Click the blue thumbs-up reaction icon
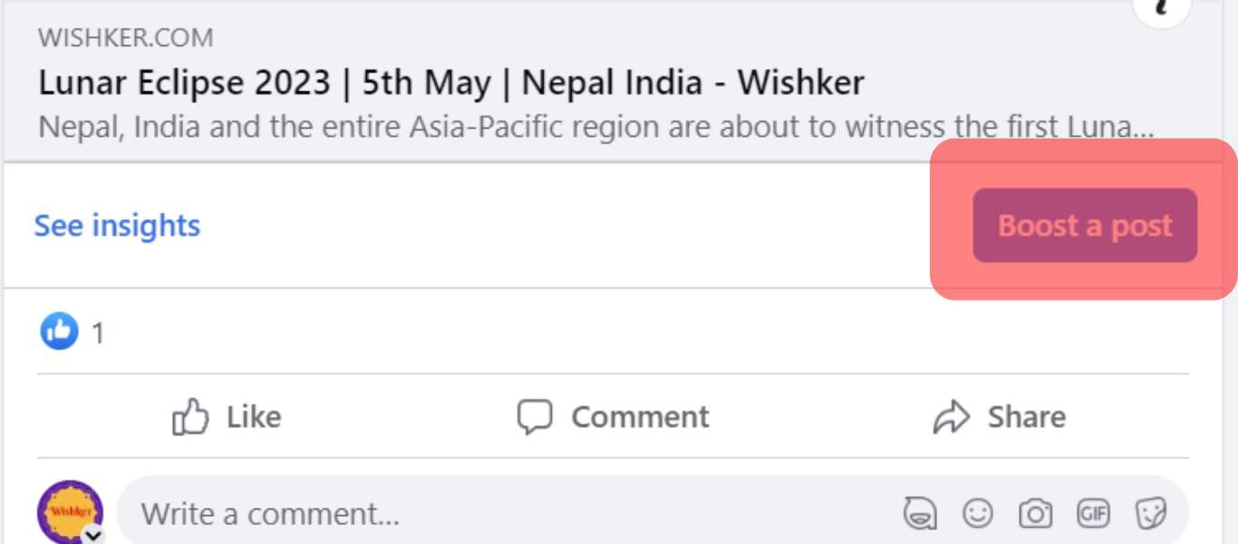 (60, 331)
